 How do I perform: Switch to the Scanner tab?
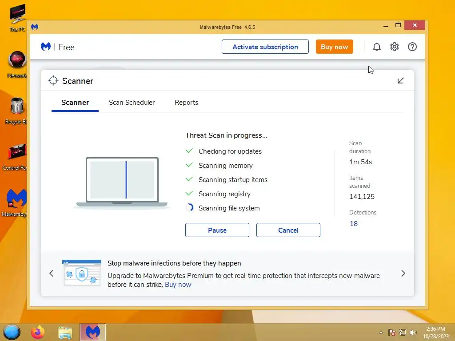[75, 103]
